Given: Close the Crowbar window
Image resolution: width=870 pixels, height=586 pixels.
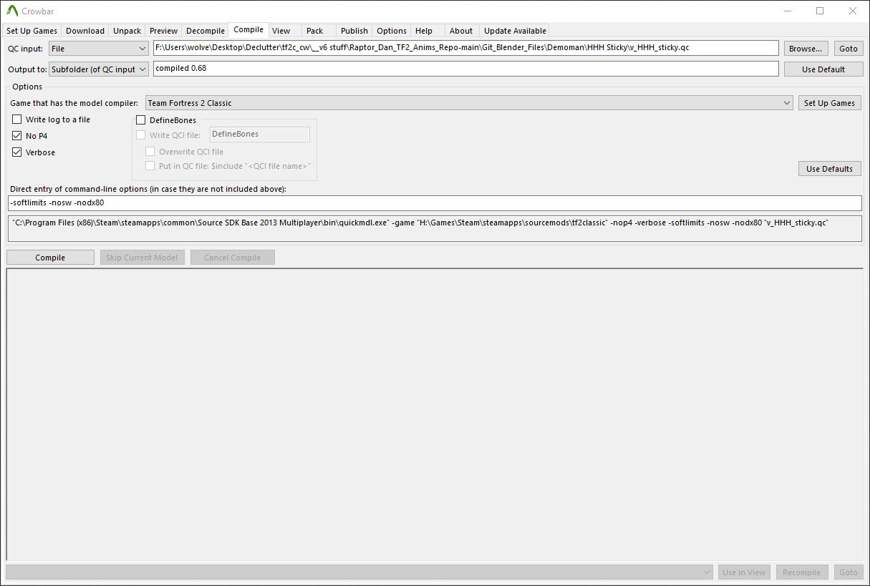Looking at the screenshot, I should pos(852,11).
